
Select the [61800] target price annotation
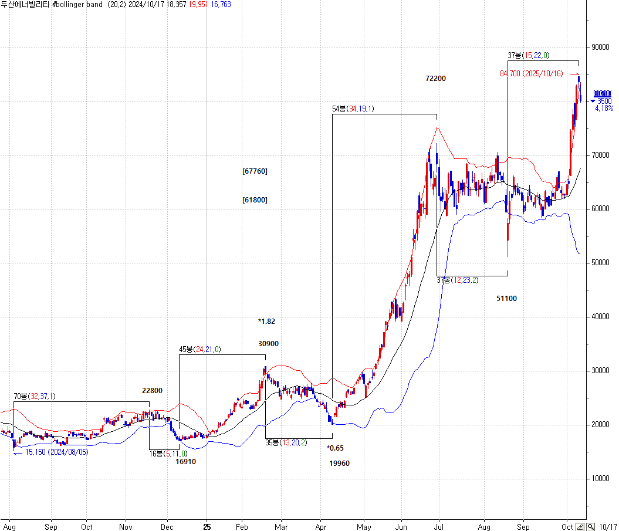pos(255,200)
